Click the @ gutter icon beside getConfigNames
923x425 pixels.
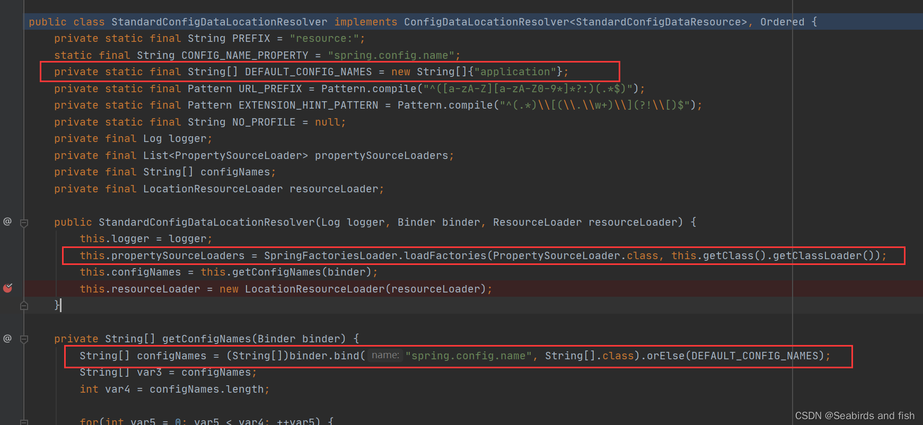[7, 338]
